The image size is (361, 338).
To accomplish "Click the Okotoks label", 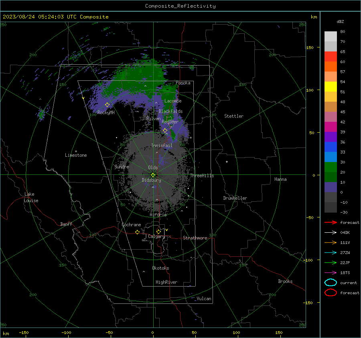I will (160, 268).
